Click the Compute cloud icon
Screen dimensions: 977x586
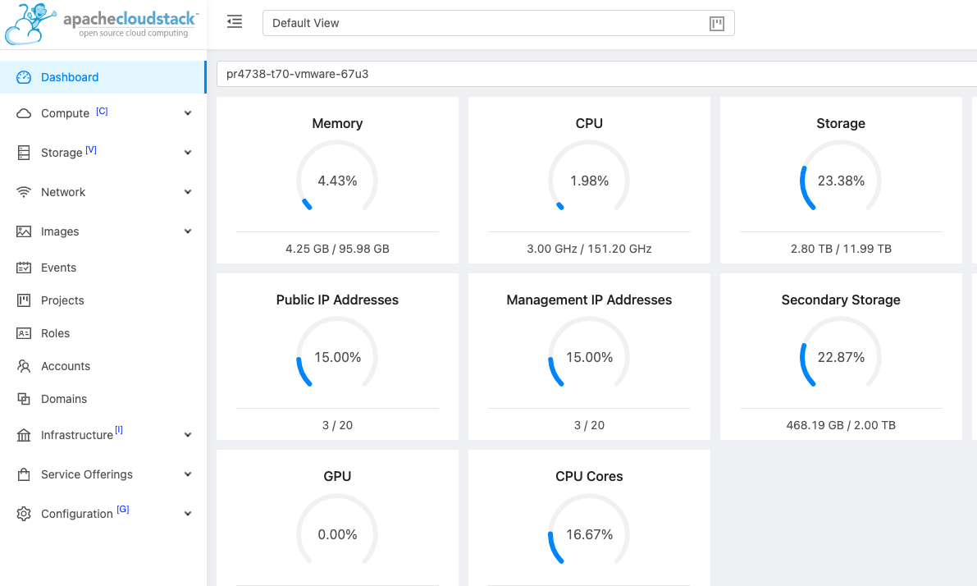(24, 113)
